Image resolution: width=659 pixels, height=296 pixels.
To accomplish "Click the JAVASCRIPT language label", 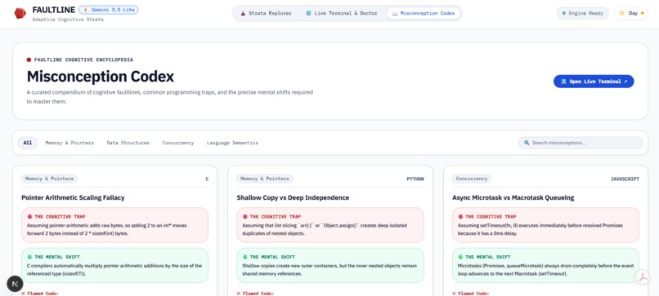I will pyautogui.click(x=625, y=179).
